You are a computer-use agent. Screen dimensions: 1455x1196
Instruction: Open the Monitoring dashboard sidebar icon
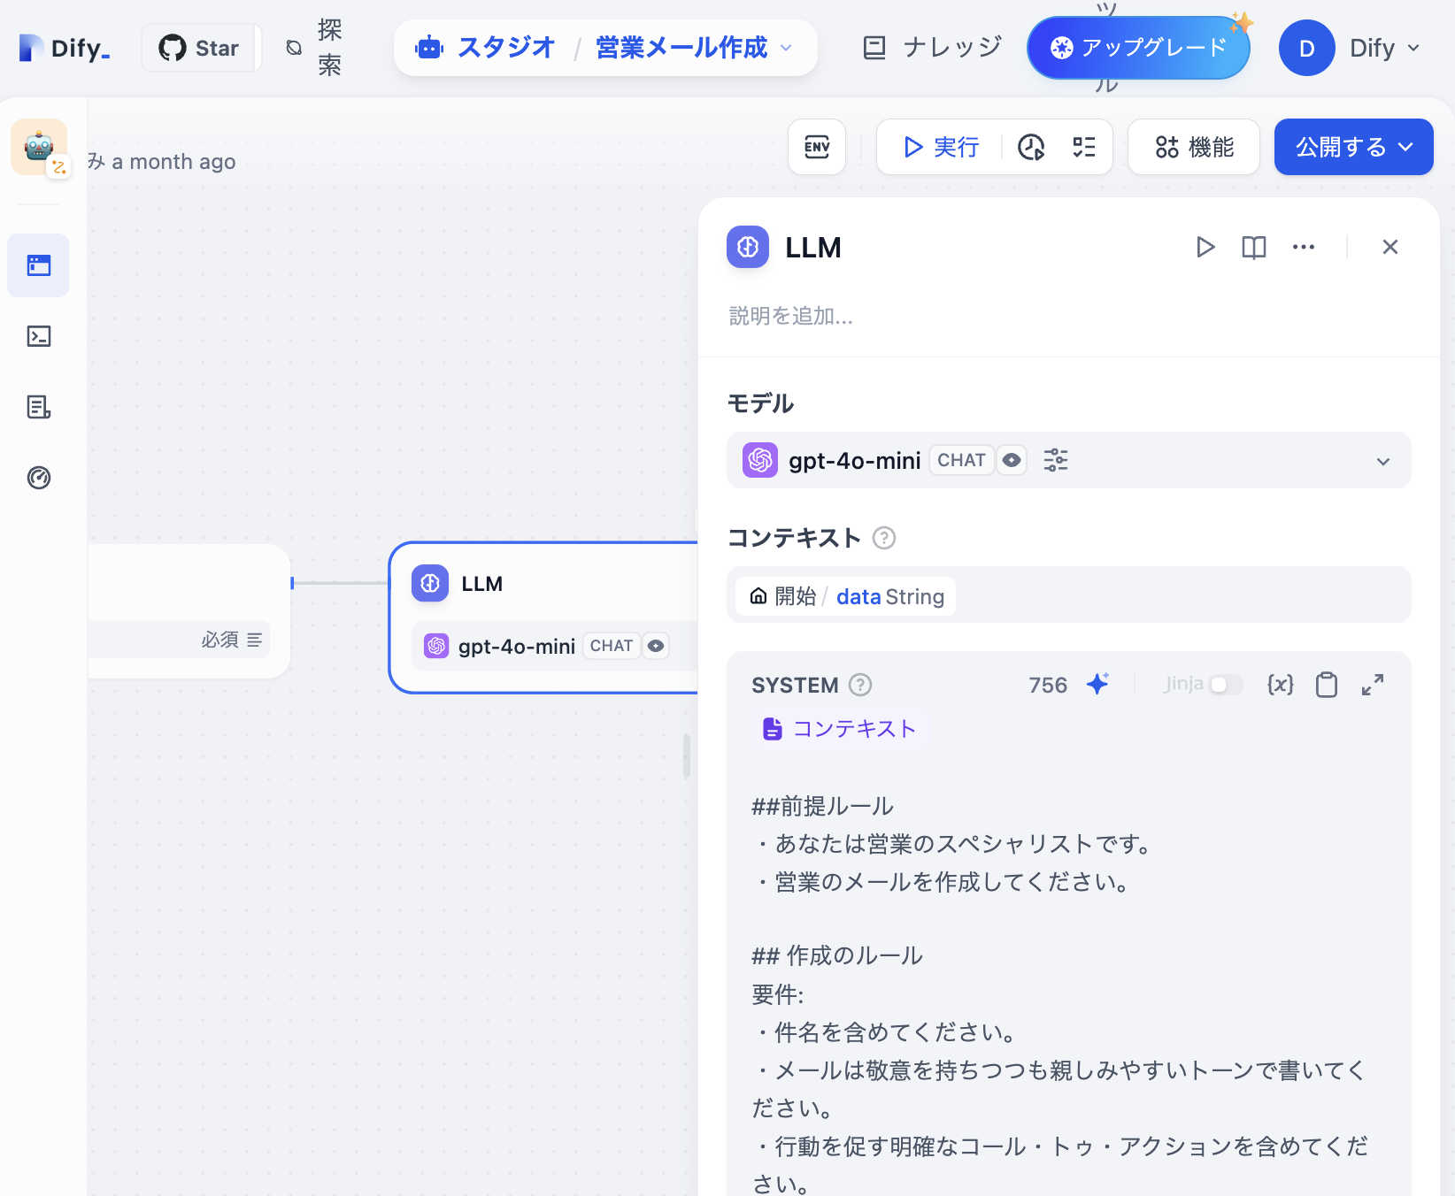(37, 478)
